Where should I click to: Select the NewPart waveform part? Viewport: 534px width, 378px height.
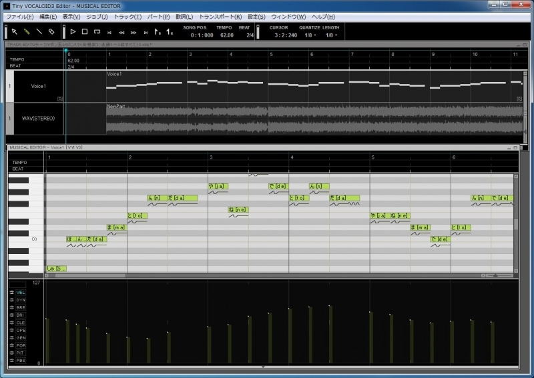pos(314,119)
